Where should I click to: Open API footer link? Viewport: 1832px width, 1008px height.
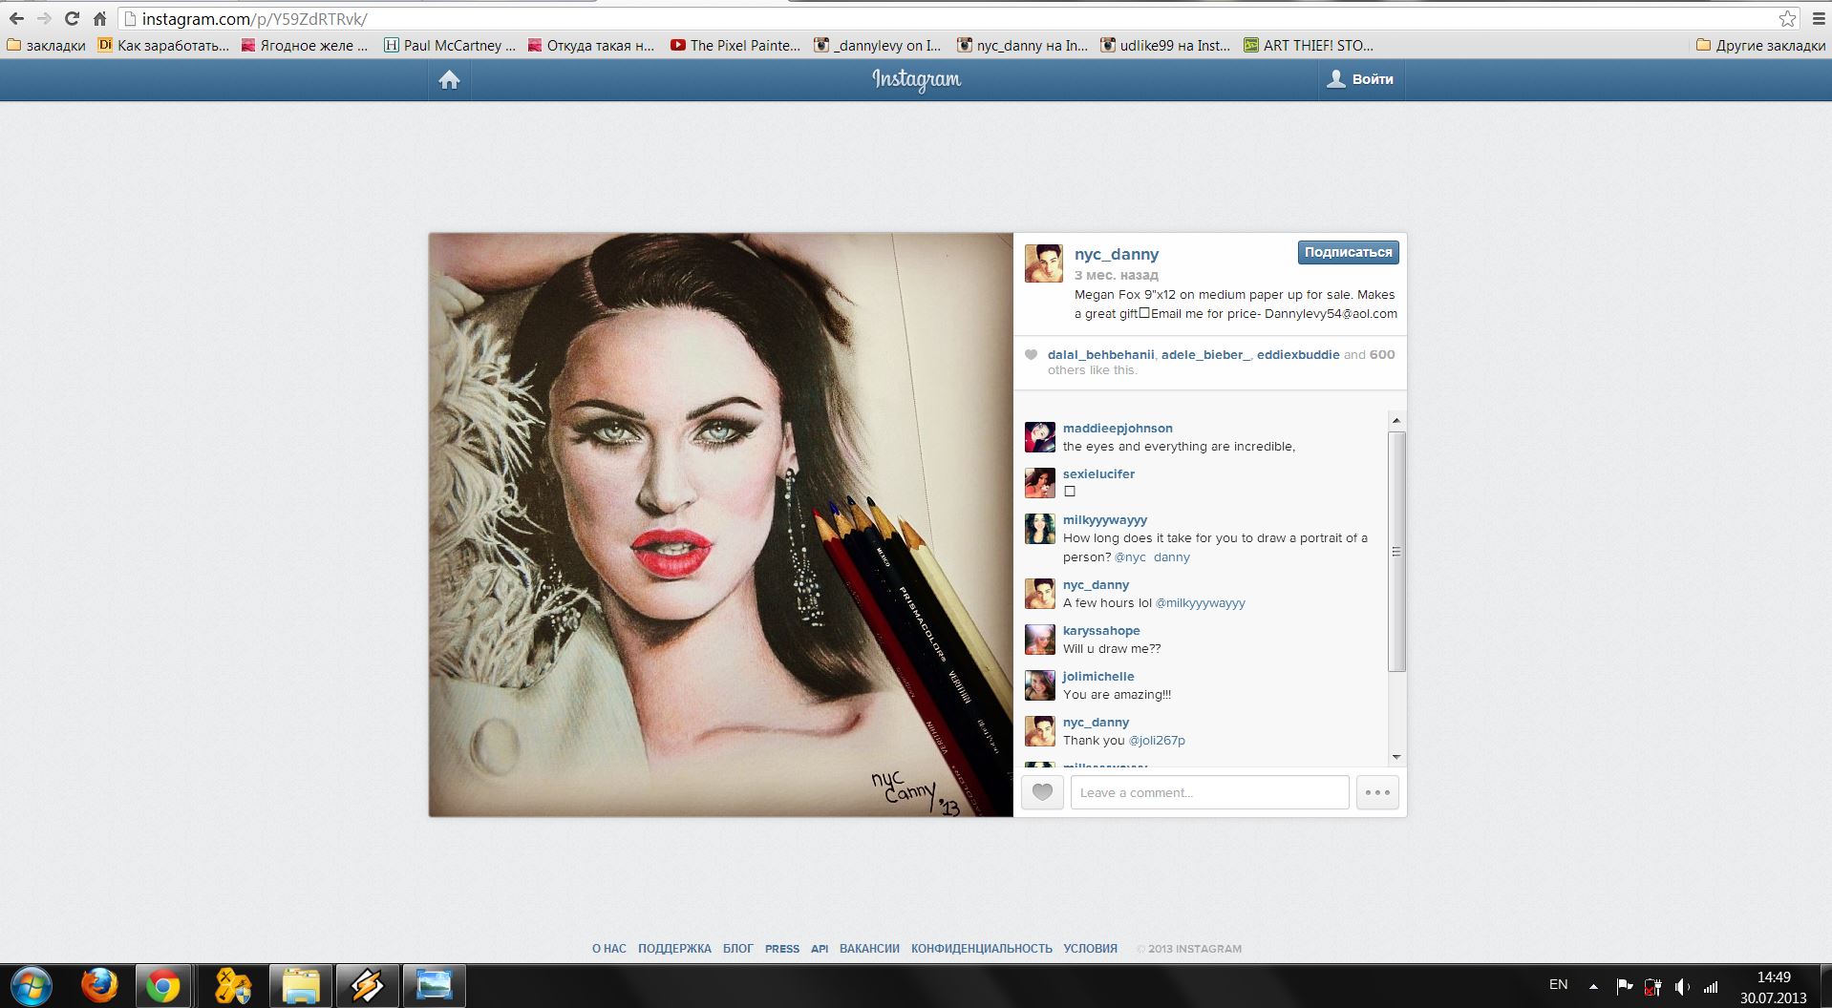pyautogui.click(x=820, y=949)
